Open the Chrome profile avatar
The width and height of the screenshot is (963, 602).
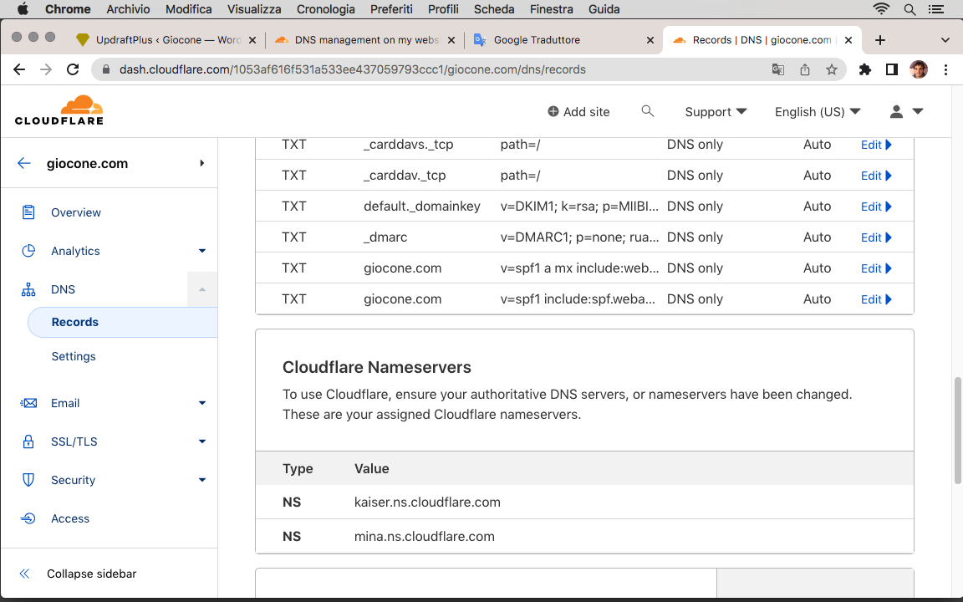[x=919, y=69]
